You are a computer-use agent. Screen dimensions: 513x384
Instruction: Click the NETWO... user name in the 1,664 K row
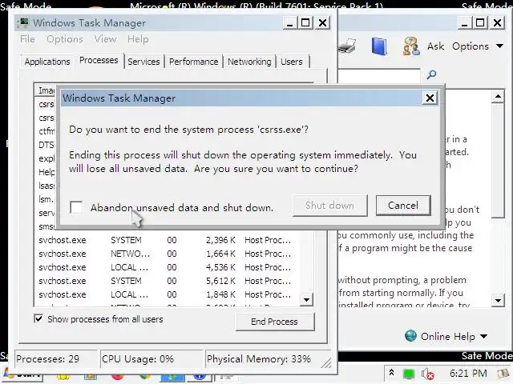point(130,254)
